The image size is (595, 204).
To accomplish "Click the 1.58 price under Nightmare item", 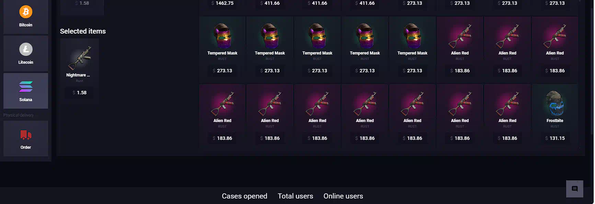I will click(80, 93).
